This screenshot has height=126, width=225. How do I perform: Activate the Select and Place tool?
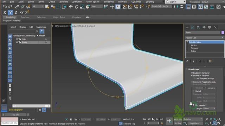tap(88, 7)
